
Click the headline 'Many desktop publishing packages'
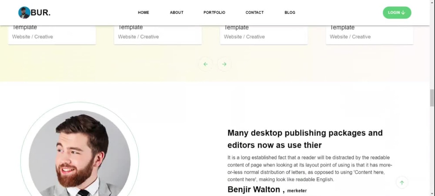(305, 139)
